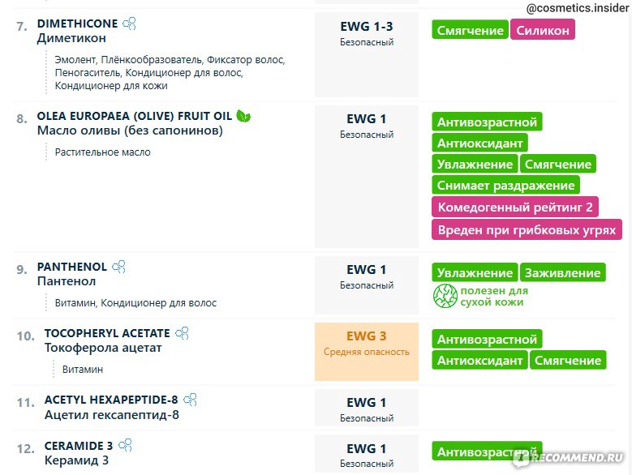Click the Снимает раздражение tag
632x475 pixels.
point(505,185)
